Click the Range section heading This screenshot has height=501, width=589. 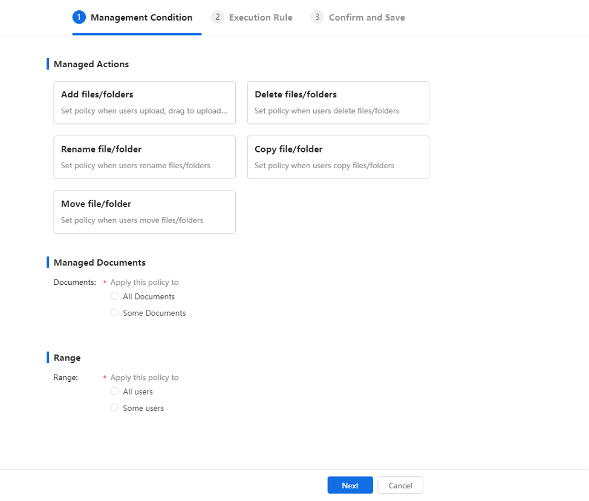(67, 358)
